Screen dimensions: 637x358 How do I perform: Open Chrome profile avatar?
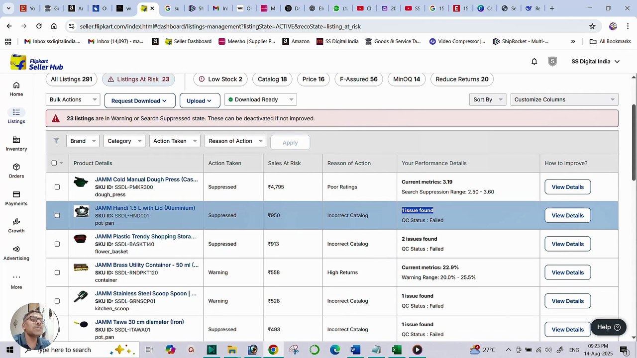(613, 26)
